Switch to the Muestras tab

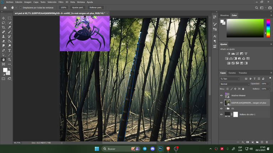[x=224, y=15]
